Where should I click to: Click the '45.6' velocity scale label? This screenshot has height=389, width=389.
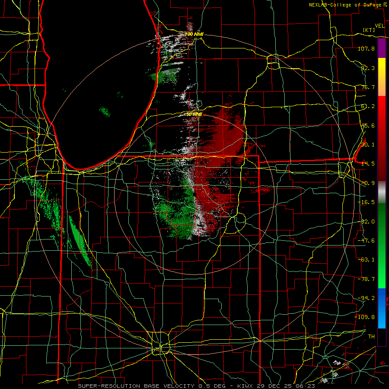pyautogui.click(x=368, y=125)
